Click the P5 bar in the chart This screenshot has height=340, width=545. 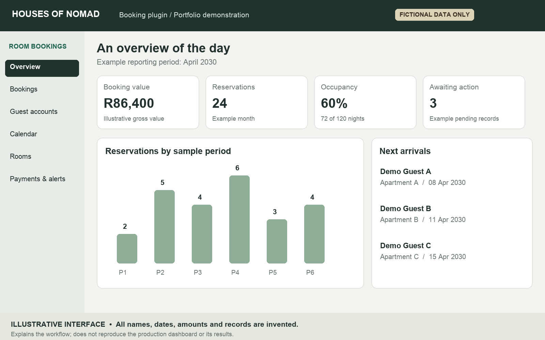(277, 241)
